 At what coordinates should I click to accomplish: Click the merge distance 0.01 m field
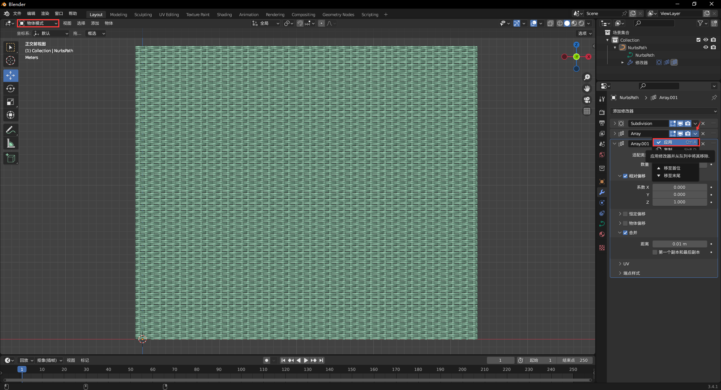tap(680, 244)
